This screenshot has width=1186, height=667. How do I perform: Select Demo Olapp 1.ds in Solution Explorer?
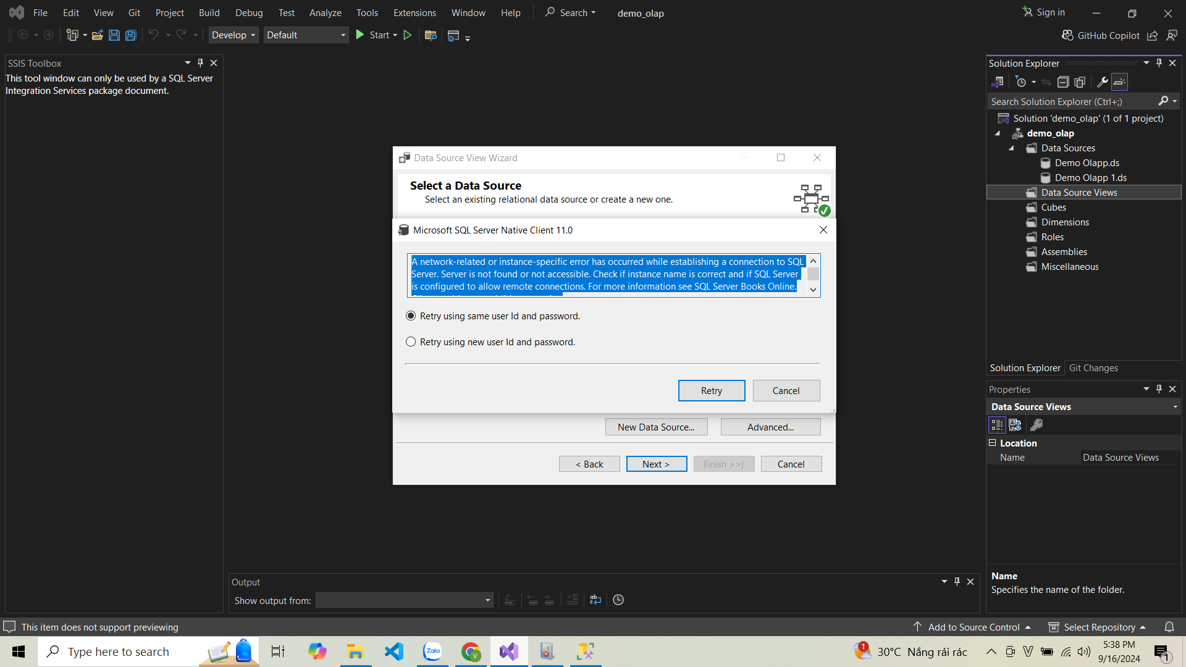click(x=1091, y=178)
